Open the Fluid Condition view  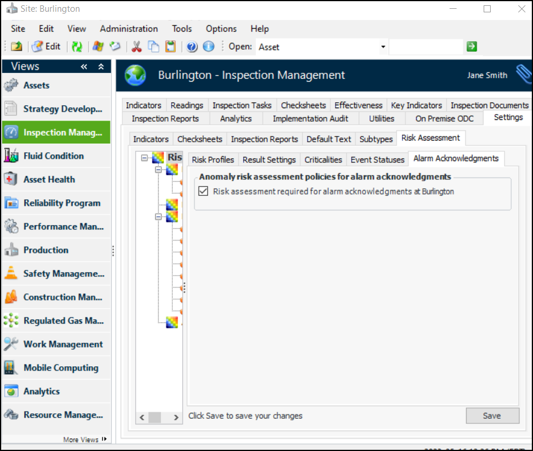53,156
